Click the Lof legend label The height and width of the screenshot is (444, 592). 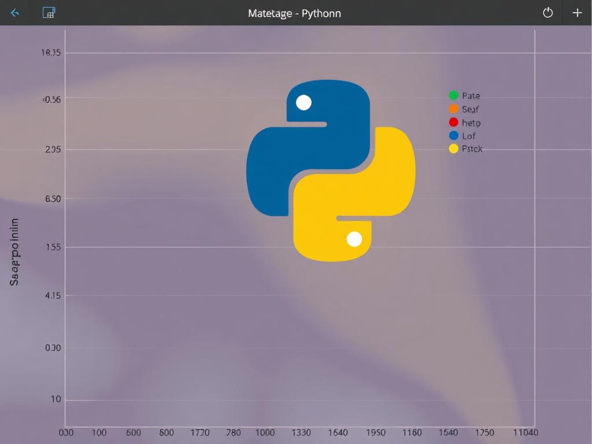pyautogui.click(x=468, y=136)
